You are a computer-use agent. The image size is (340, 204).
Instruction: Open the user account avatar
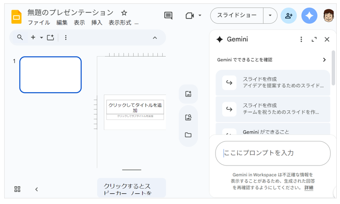[x=328, y=15]
